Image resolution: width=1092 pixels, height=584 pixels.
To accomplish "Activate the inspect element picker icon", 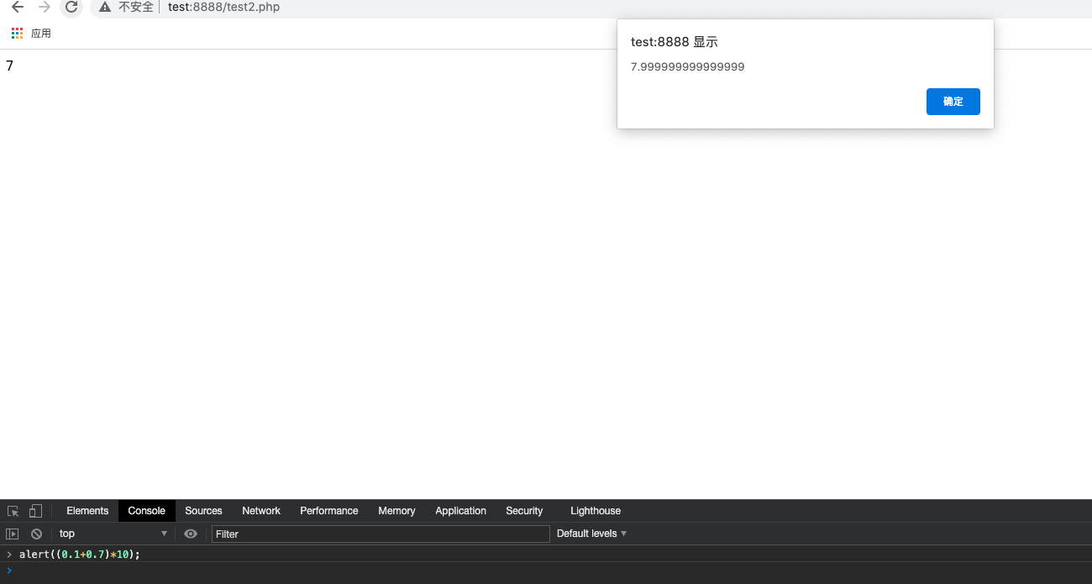I will click(13, 511).
